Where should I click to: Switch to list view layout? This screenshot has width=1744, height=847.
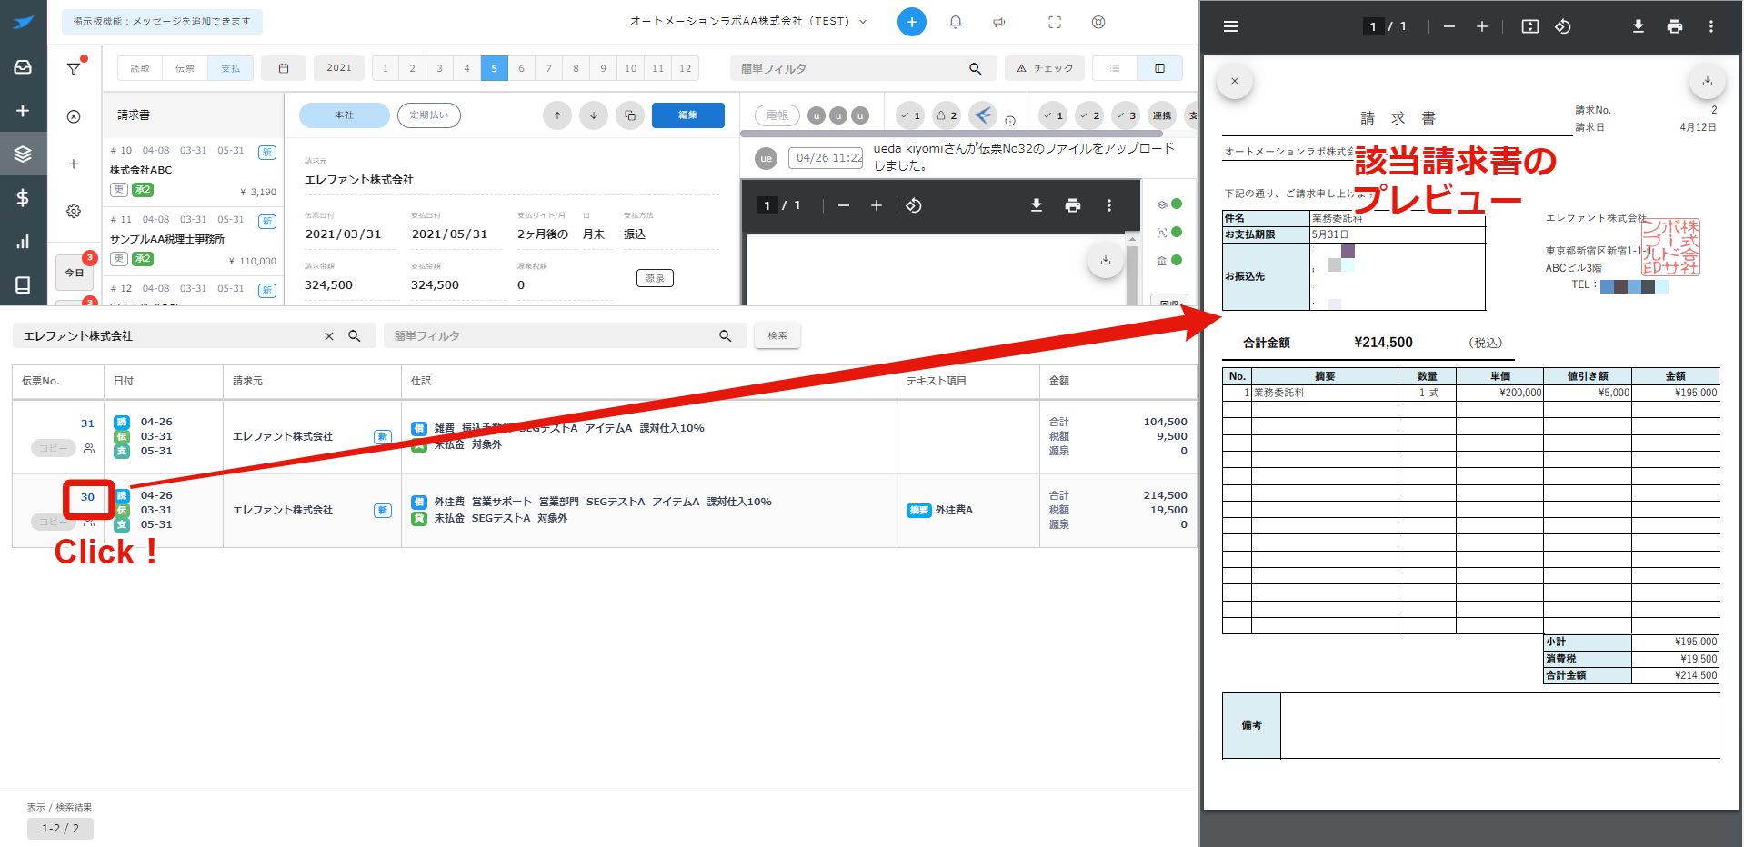tap(1115, 68)
